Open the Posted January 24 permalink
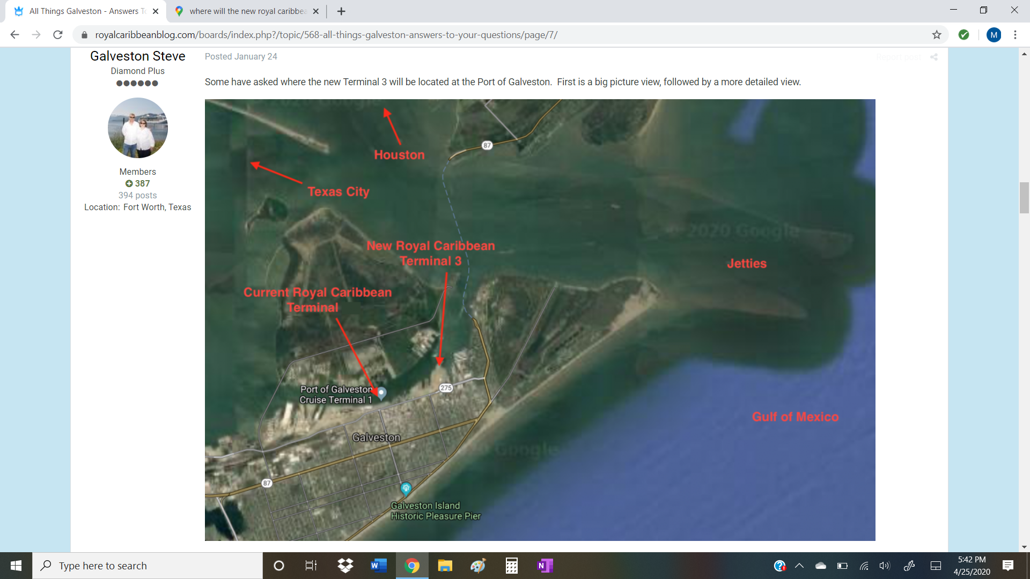 [x=241, y=56]
